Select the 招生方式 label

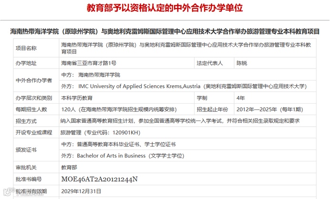[26, 121]
